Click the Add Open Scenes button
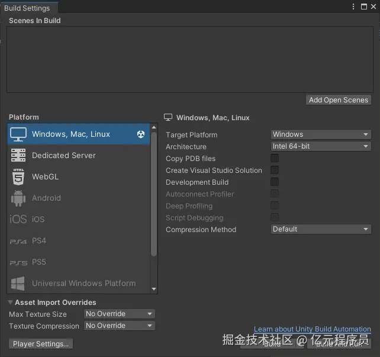This screenshot has height=357, width=380. (x=339, y=100)
